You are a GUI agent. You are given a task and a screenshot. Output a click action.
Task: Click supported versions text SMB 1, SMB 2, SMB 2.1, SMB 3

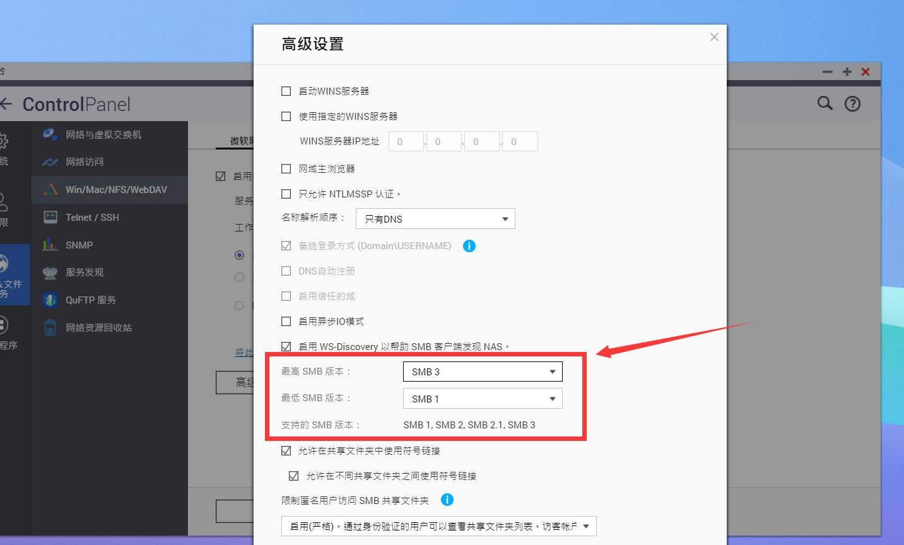(469, 425)
